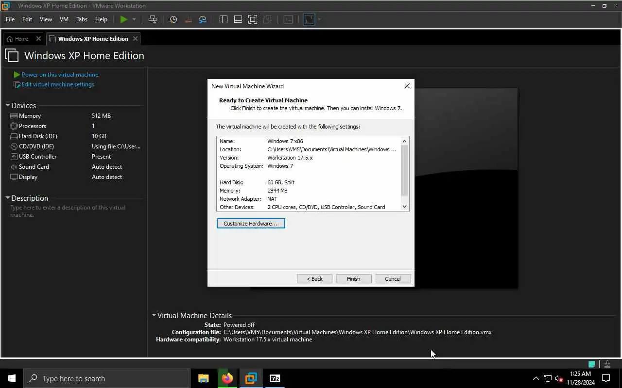Open File Explorer from the taskbar

tap(204, 378)
